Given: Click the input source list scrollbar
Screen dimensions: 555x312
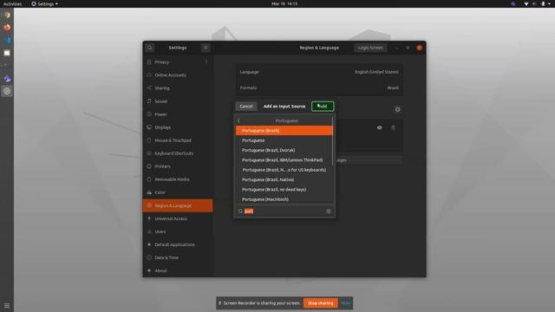Looking at the screenshot, I should coord(333,141).
